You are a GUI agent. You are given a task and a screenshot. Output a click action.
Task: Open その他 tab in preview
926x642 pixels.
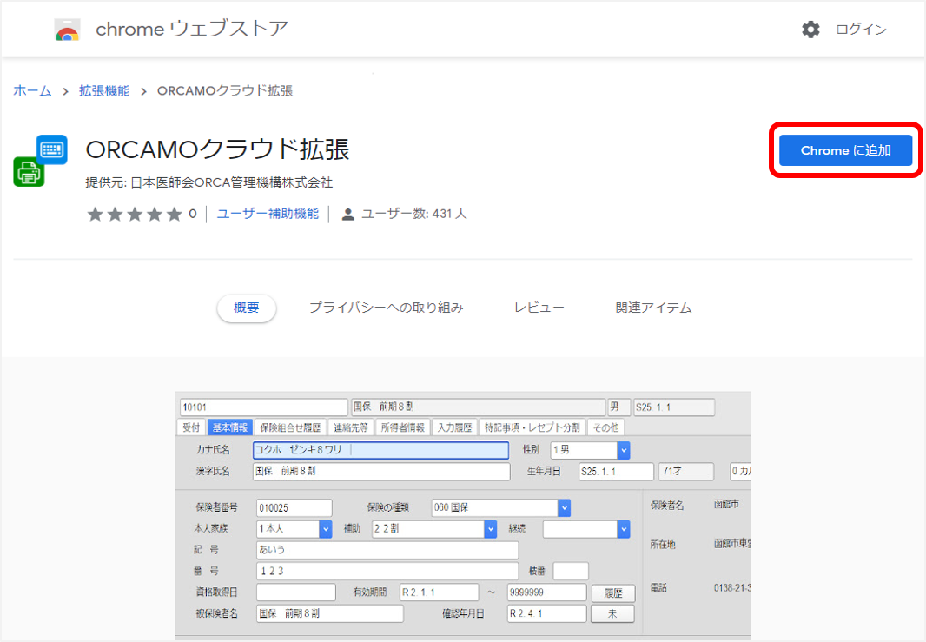[606, 427]
